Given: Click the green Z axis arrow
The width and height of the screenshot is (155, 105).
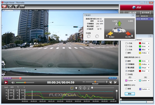Looking at the screenshot, I should point(119,23).
